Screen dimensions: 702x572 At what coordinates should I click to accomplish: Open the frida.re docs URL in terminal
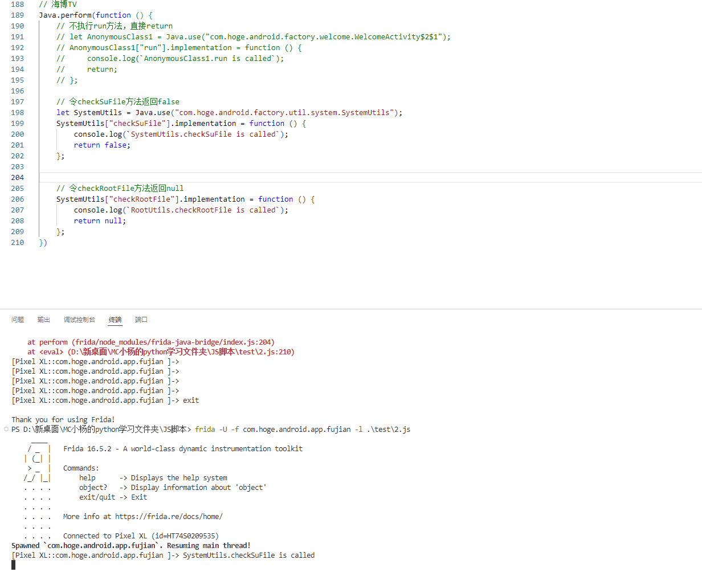[x=169, y=517]
